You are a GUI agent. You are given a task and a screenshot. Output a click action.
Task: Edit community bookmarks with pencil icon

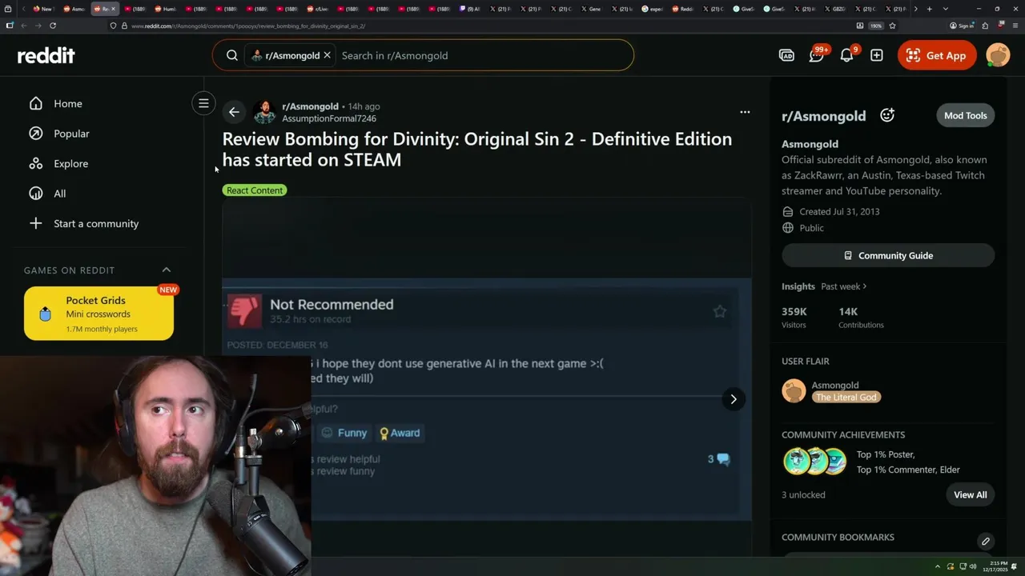[x=986, y=542]
